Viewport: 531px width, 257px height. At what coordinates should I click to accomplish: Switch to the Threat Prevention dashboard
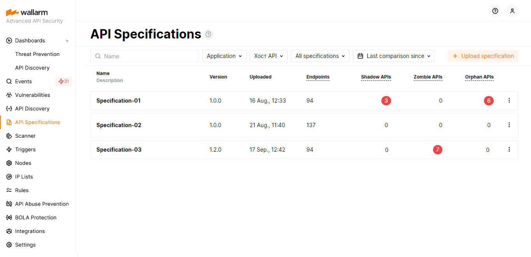(x=37, y=54)
